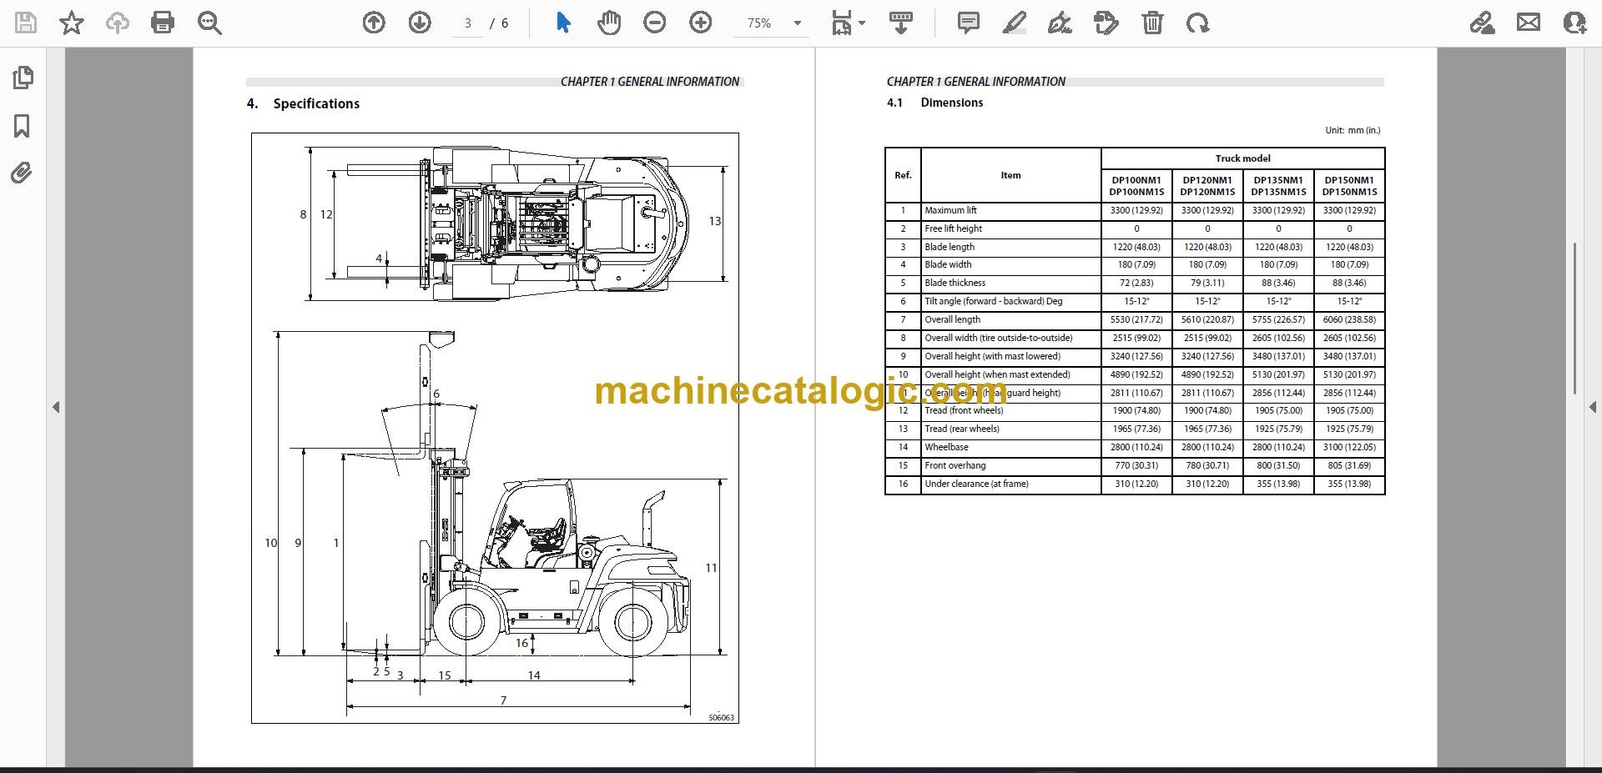Image resolution: width=1602 pixels, height=773 pixels.
Task: Click figure number '506063' in diagram
Action: [x=721, y=717]
